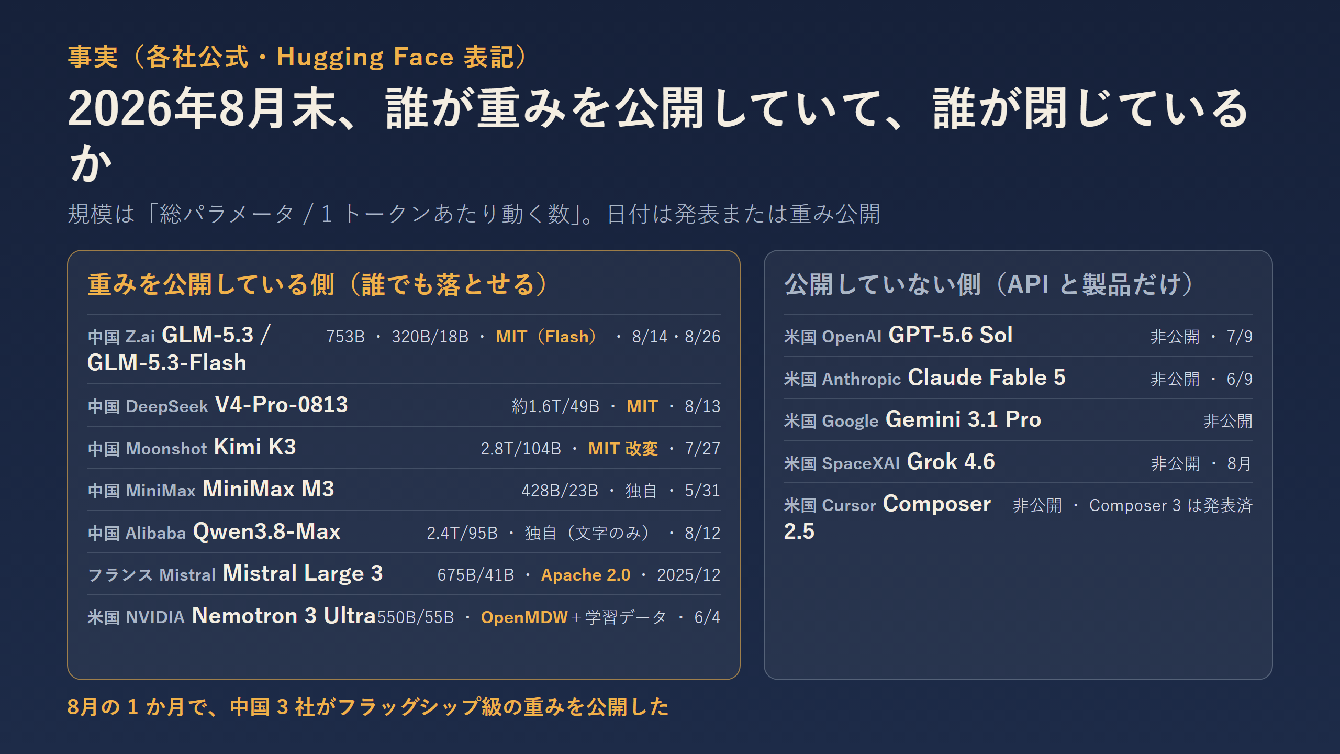Click the vendor label "中国 Moonshot"
The image size is (1340, 754).
pyautogui.click(x=148, y=449)
